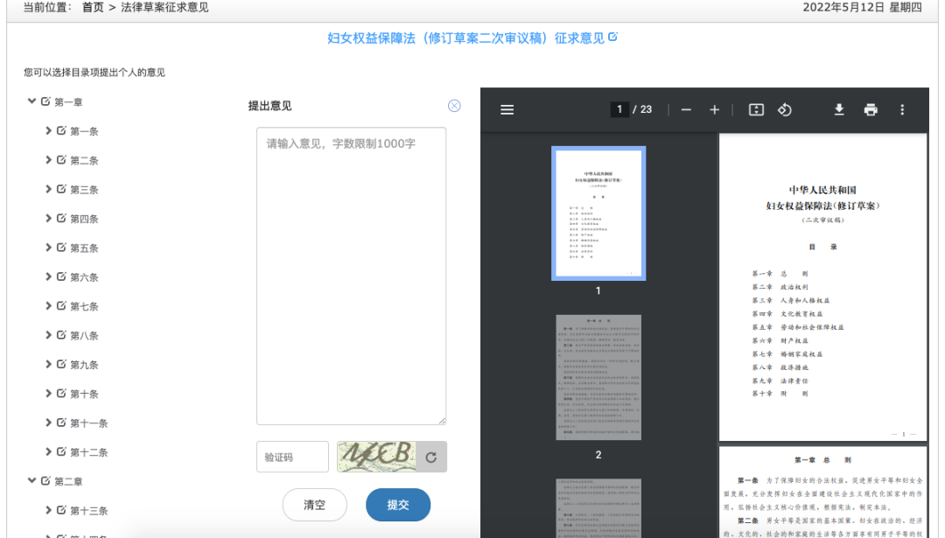The height and width of the screenshot is (538, 945).
Task: Expand the 第四条 tree node
Action: 48,218
